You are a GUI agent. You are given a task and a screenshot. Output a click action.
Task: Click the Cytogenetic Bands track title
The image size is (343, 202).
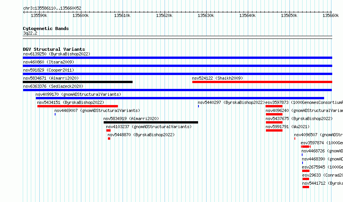point(46,28)
